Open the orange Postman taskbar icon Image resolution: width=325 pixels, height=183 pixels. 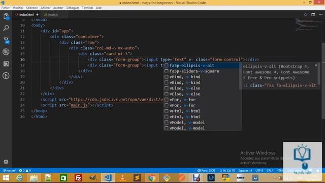tap(182, 178)
